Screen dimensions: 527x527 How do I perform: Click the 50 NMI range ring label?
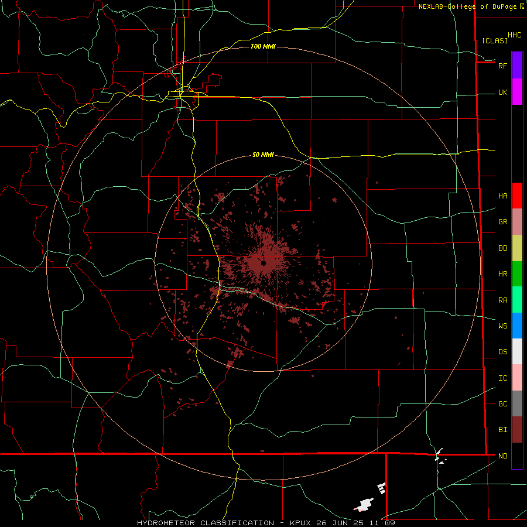click(263, 155)
